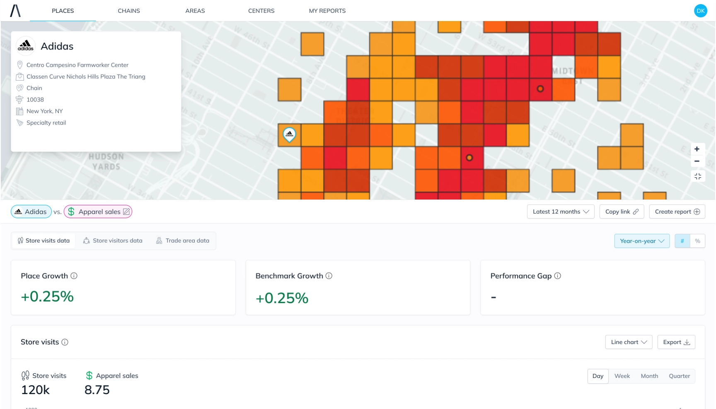This screenshot has width=716, height=409.
Task: Select the Store visitors data tab
Action: (113, 241)
